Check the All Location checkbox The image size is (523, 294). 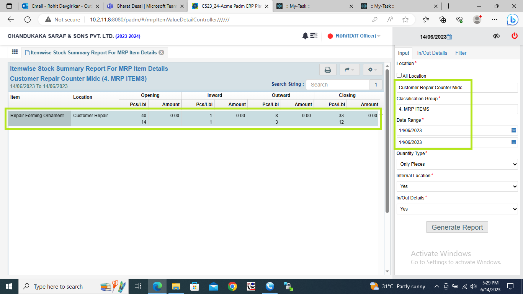tap(399, 75)
